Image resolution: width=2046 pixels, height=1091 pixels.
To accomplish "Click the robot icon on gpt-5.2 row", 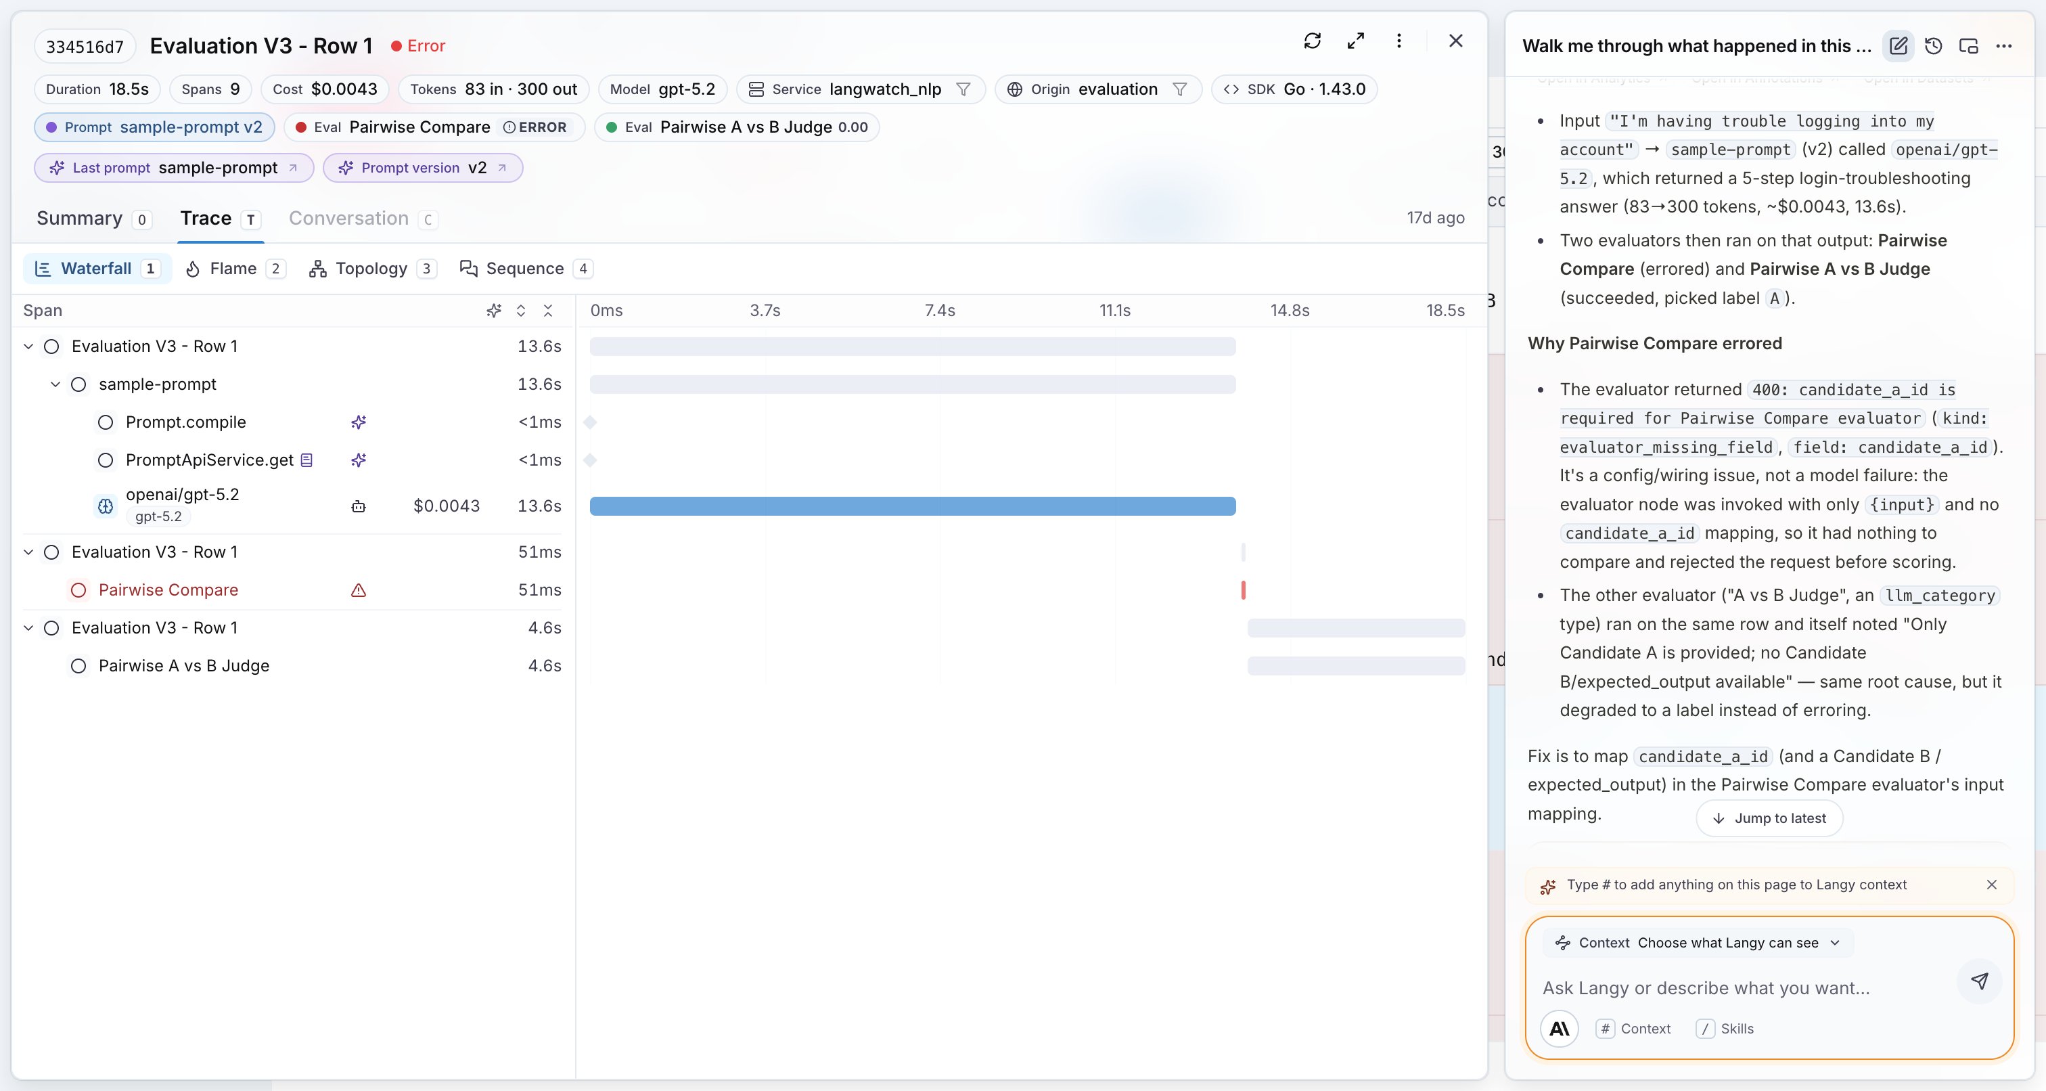I will coord(359,506).
